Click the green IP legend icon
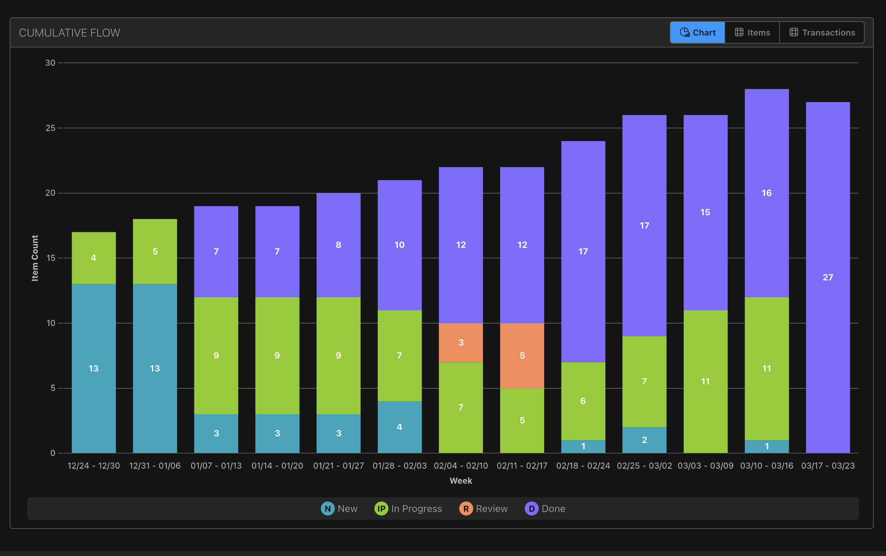The height and width of the screenshot is (556, 886). pyautogui.click(x=381, y=508)
